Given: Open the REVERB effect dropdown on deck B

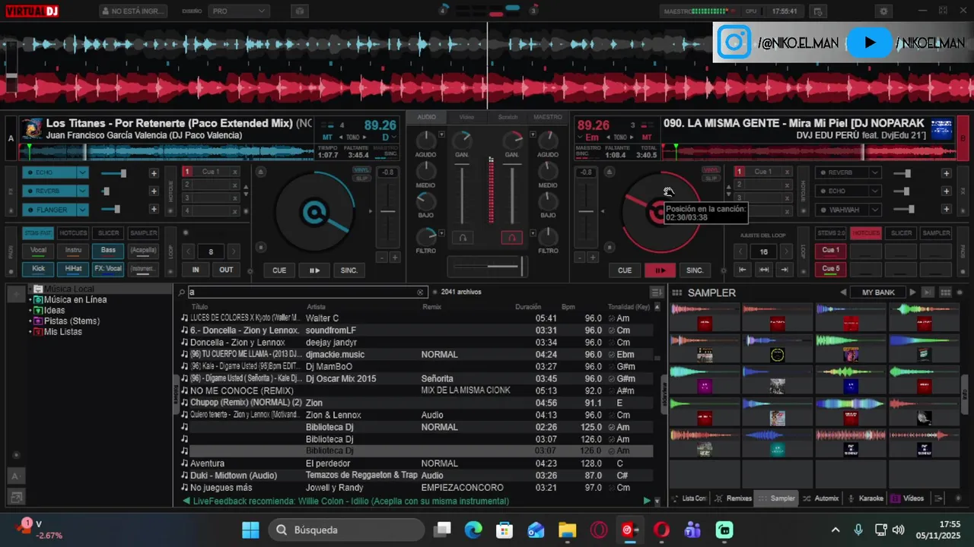Looking at the screenshot, I should click(x=874, y=172).
